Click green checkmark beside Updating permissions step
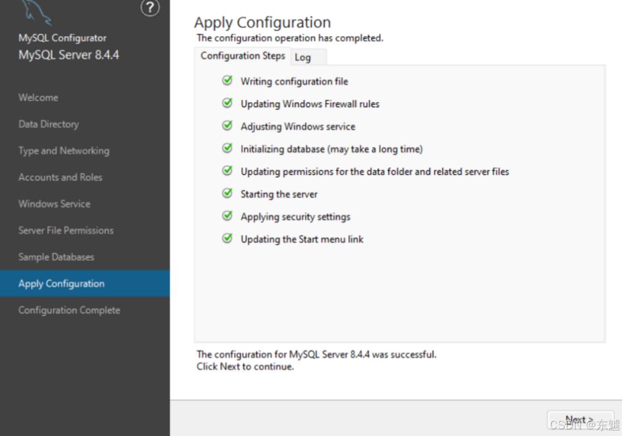Screen dimensions: 622x436 227,171
